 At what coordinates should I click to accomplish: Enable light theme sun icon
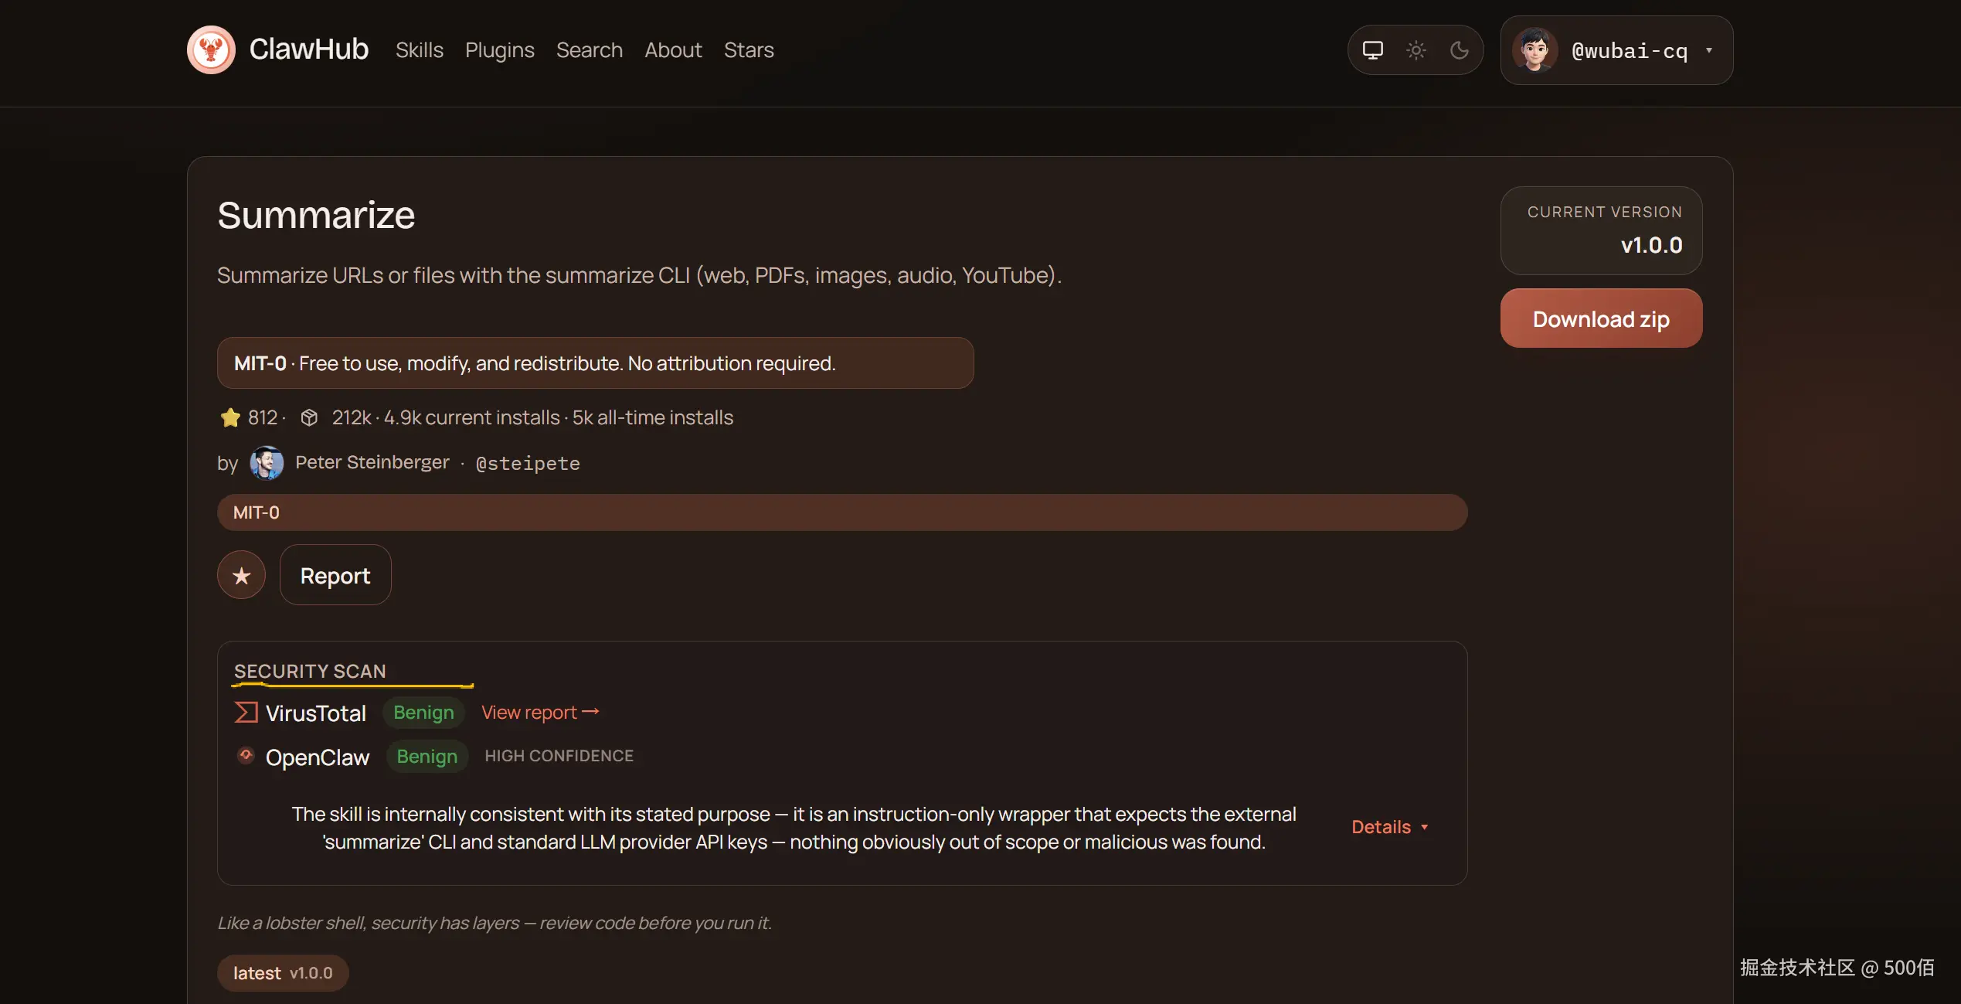tap(1416, 50)
